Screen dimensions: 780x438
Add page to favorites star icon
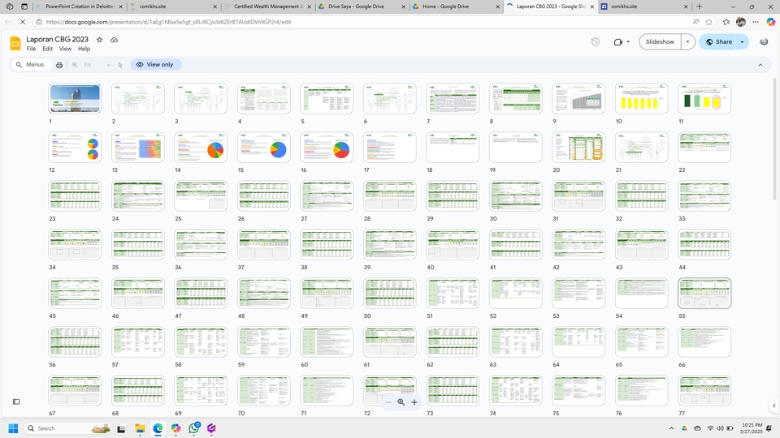(708, 22)
